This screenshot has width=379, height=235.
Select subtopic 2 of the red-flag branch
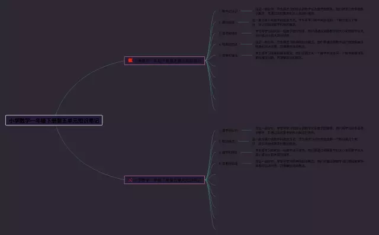[x=227, y=22]
